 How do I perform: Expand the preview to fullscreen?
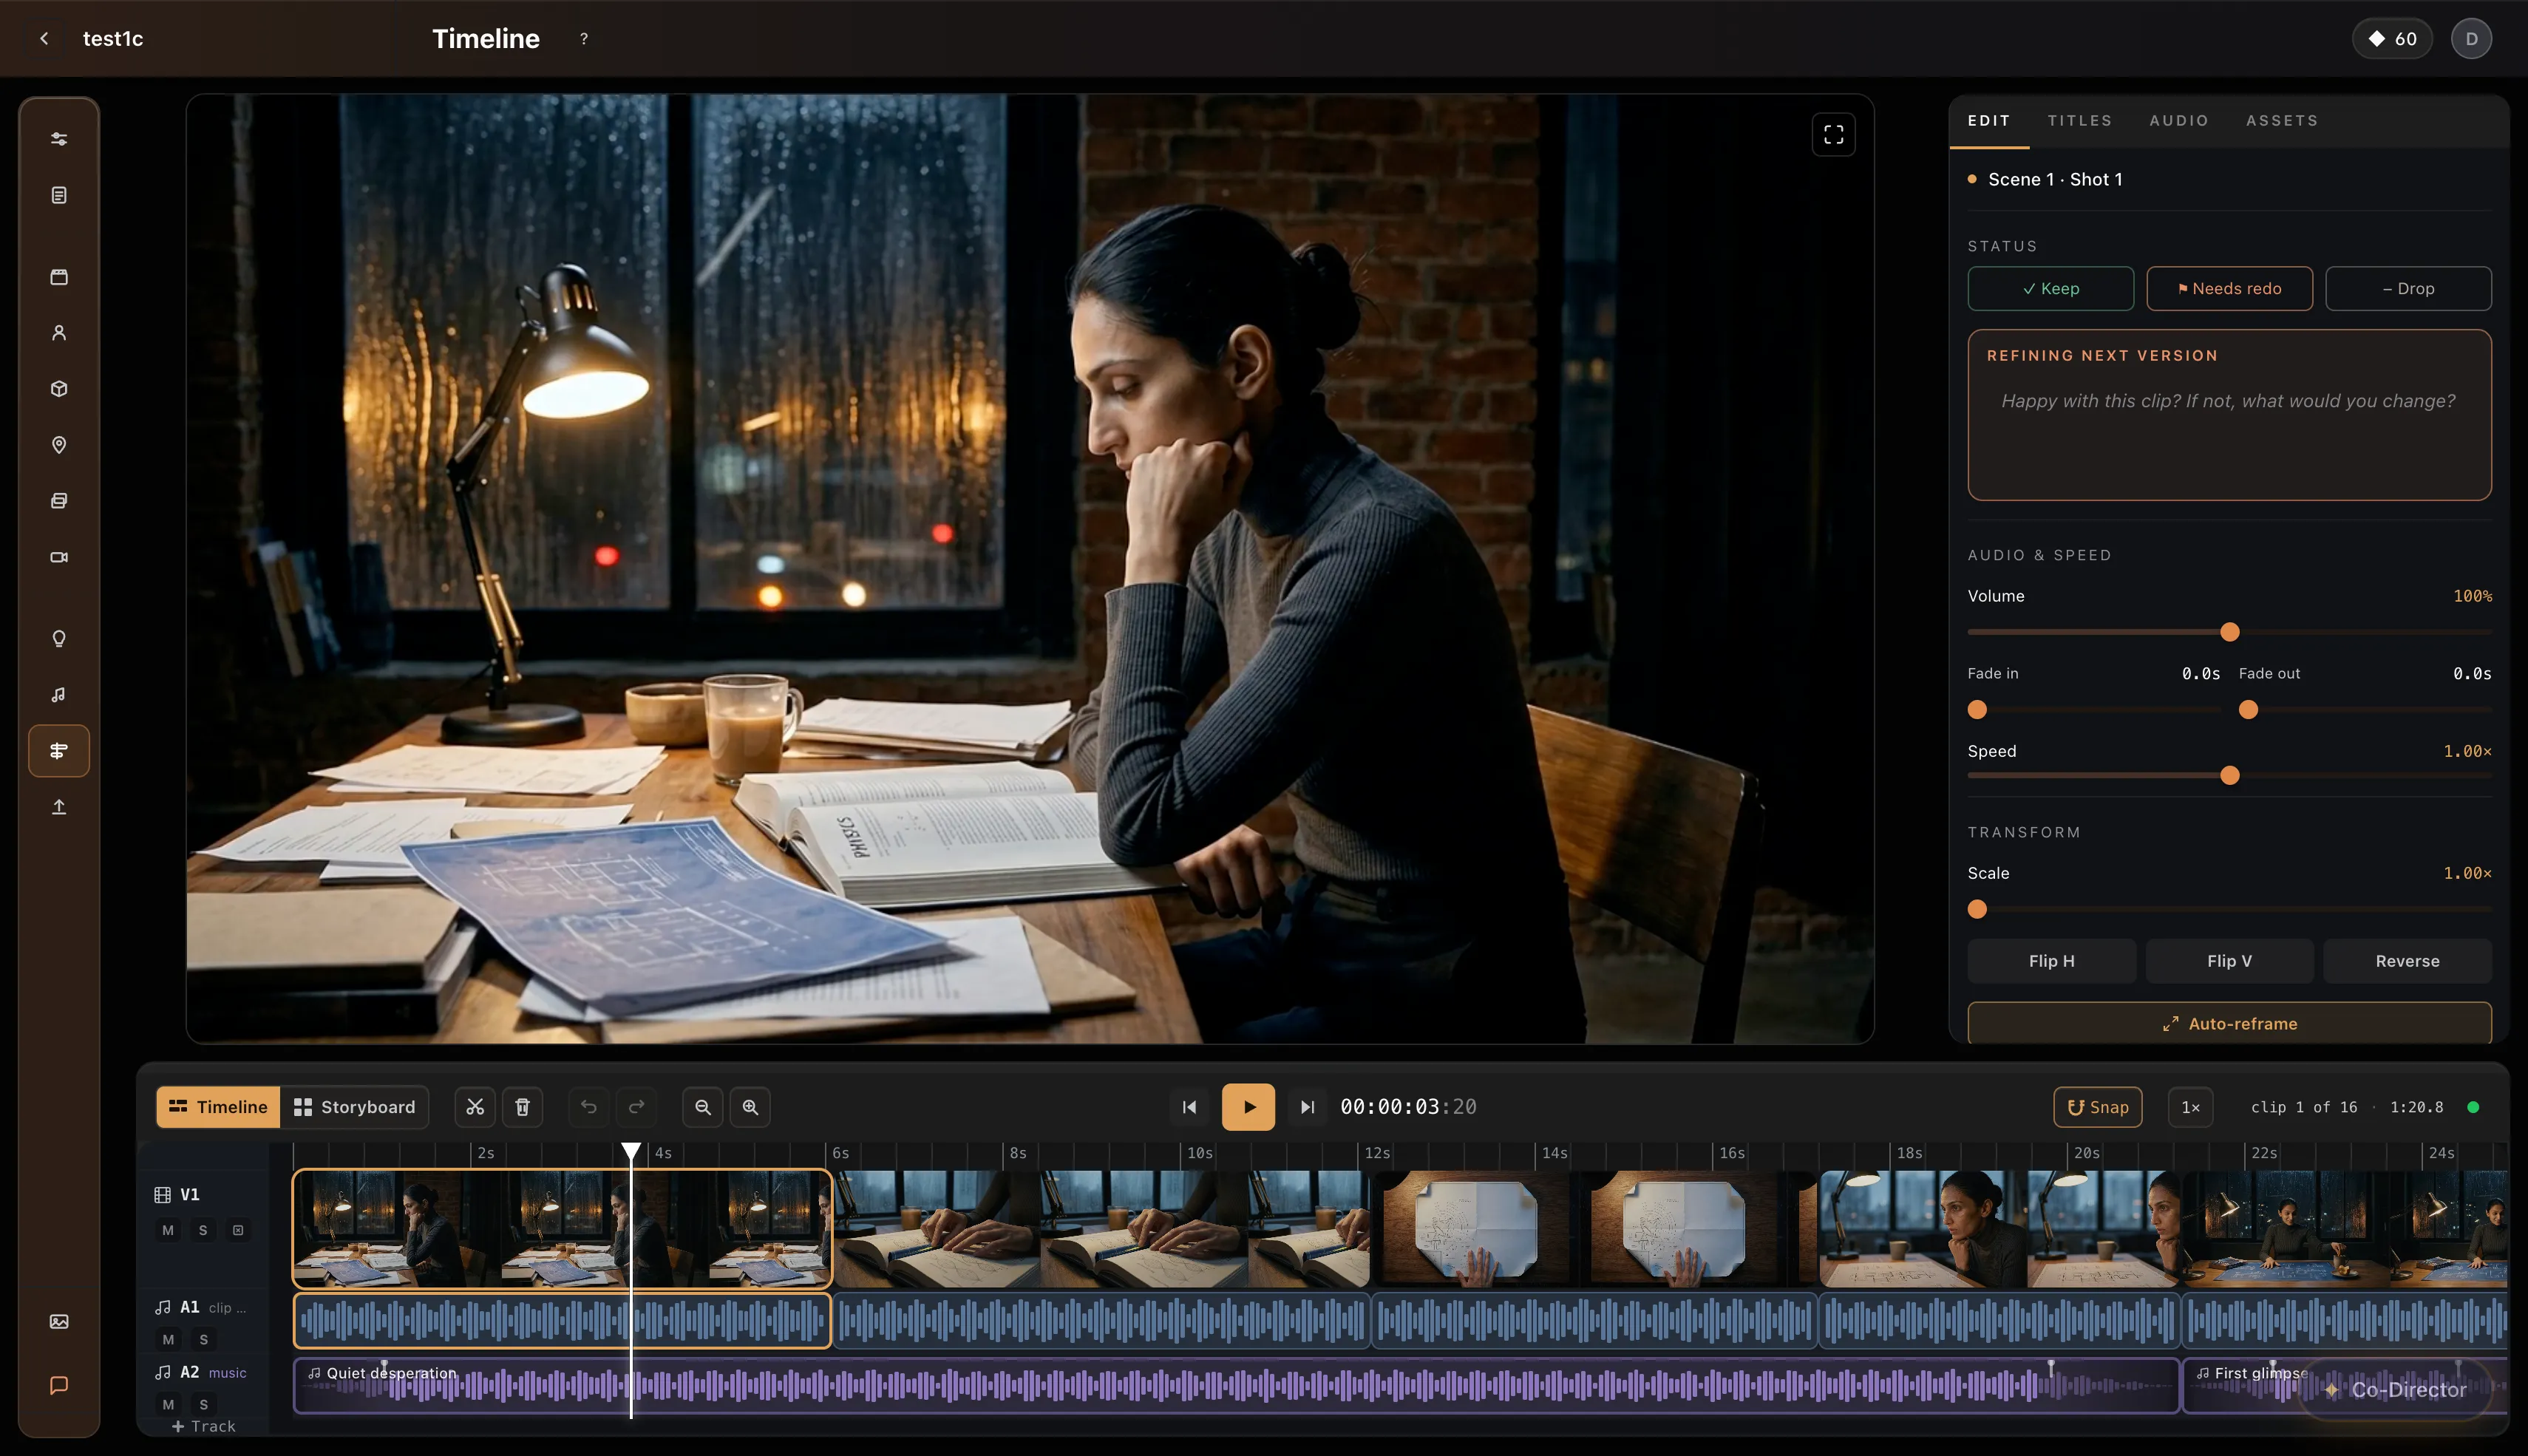point(1833,134)
